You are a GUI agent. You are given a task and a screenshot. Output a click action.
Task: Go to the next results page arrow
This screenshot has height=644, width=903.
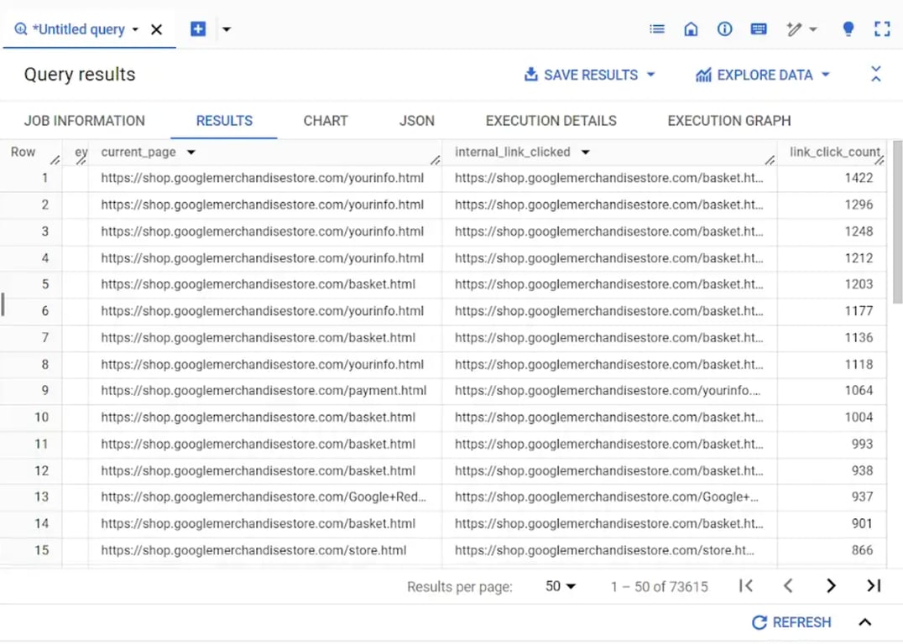point(831,586)
